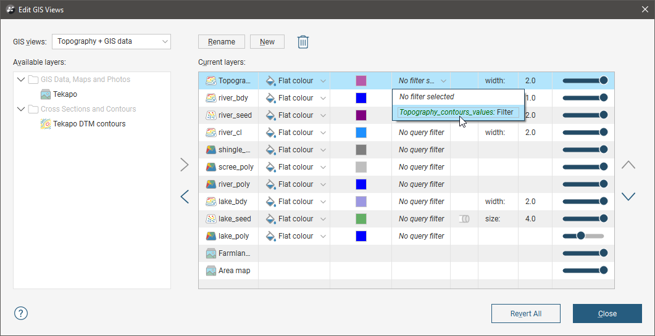Move layer to current layers with right arrow
This screenshot has height=336, width=655.
[184, 165]
